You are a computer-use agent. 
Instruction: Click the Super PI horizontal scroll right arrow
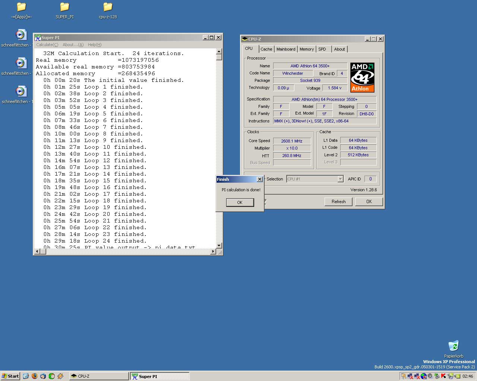[213, 252]
